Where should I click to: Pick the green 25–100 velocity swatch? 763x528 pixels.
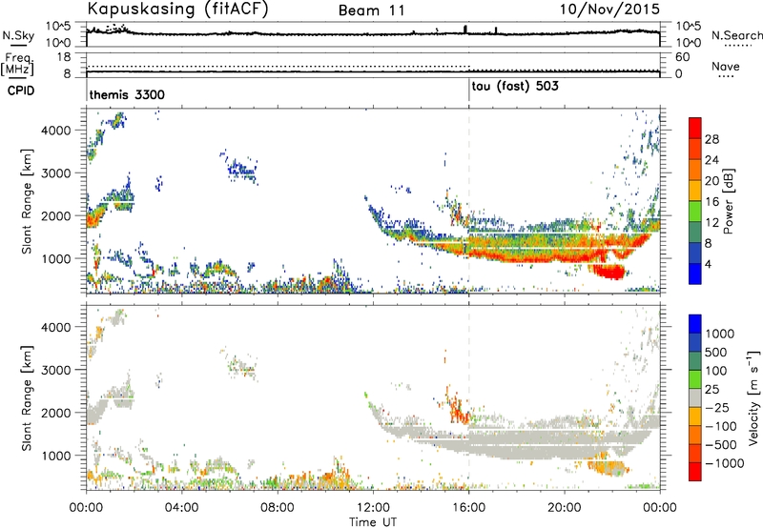point(695,379)
